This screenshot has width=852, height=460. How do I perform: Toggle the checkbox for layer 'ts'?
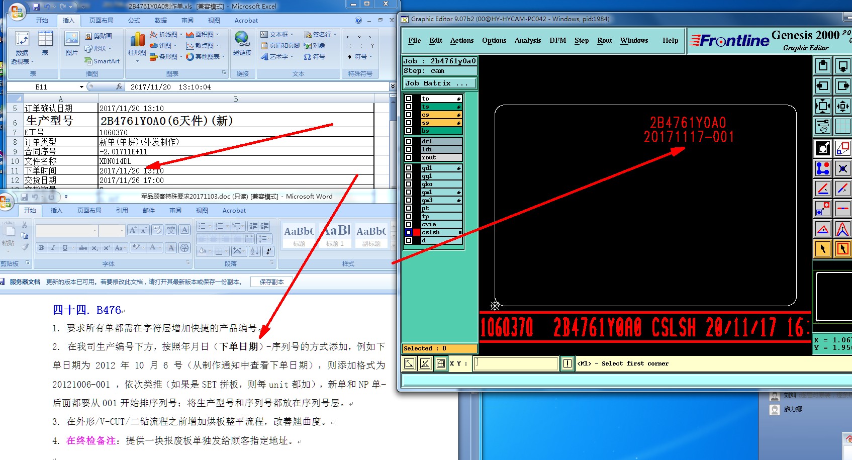coord(409,107)
